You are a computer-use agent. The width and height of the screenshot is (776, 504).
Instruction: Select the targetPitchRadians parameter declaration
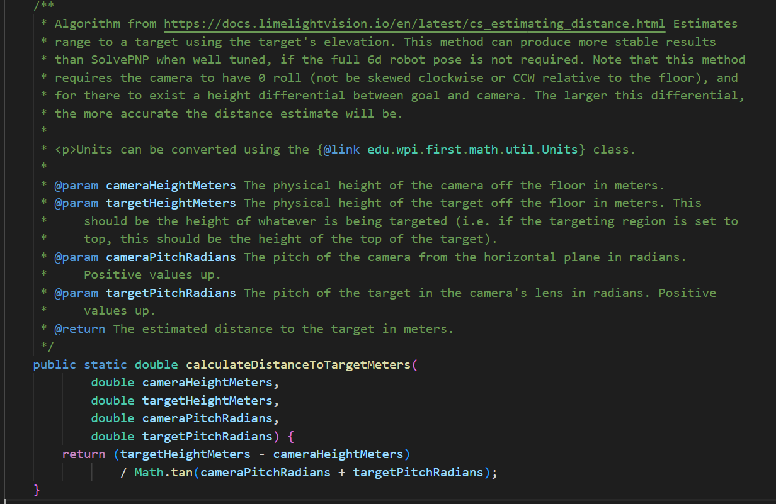click(185, 436)
